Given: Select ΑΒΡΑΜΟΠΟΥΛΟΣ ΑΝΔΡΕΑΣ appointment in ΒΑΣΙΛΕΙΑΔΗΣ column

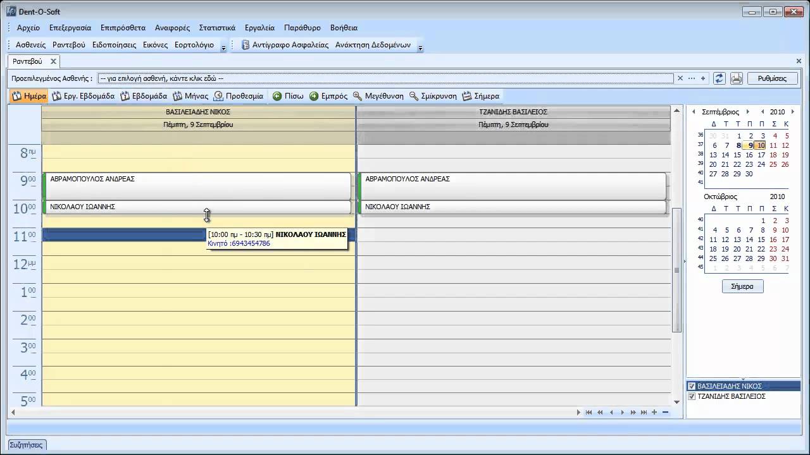Looking at the screenshot, I should point(196,186).
